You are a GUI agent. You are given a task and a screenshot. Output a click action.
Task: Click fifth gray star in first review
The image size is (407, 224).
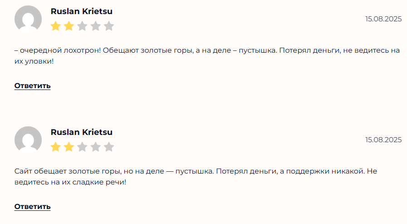(x=109, y=26)
